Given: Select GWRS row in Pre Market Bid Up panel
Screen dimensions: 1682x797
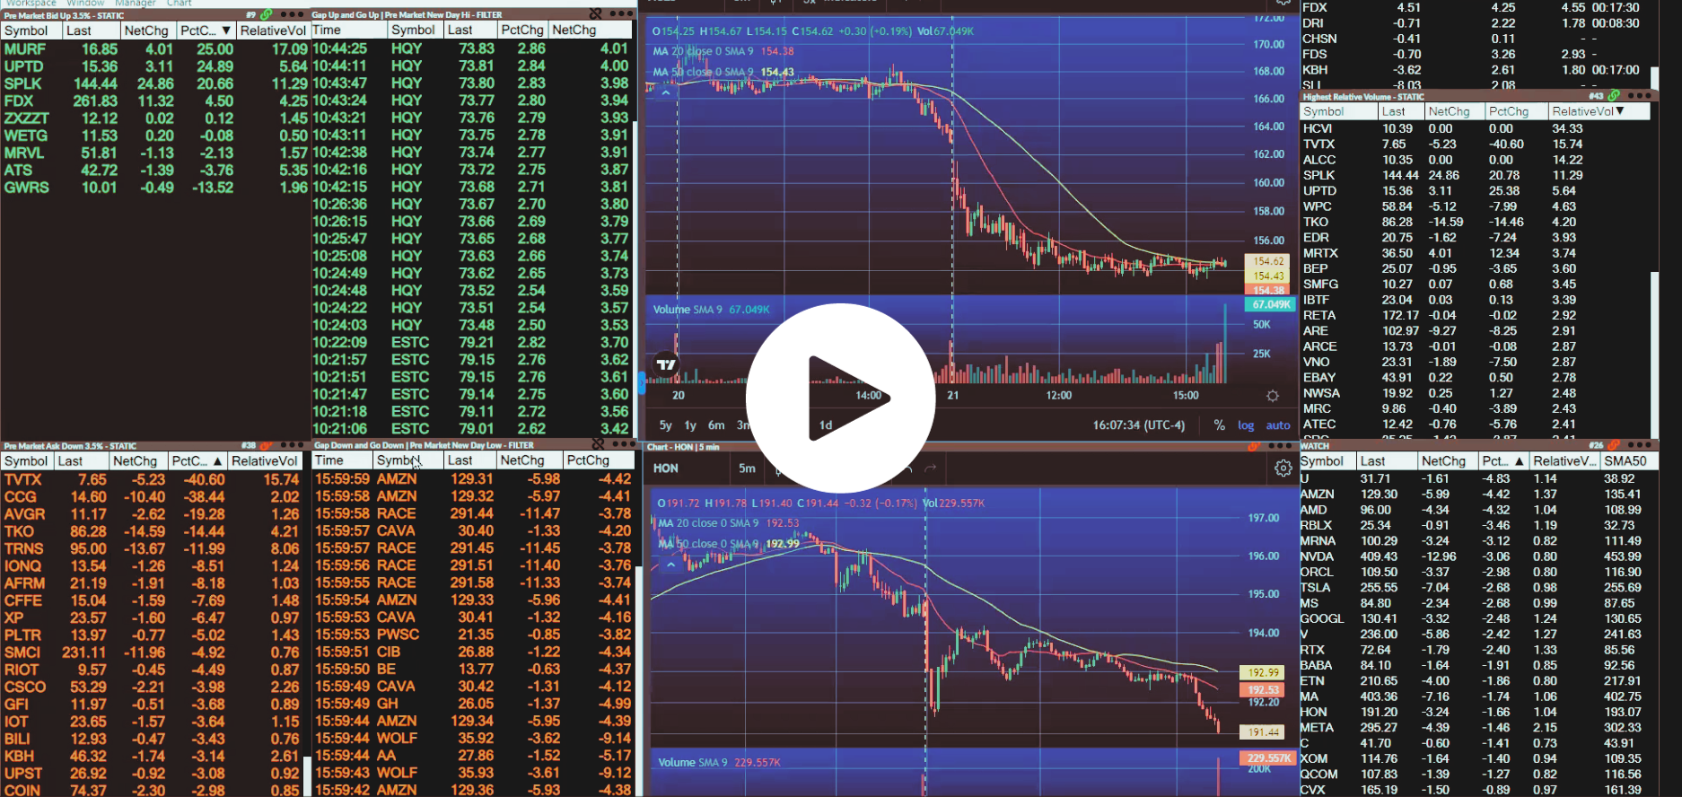Looking at the screenshot, I should point(155,188).
